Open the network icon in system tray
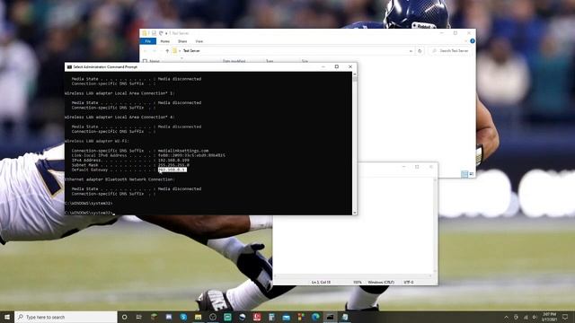 click(x=526, y=317)
